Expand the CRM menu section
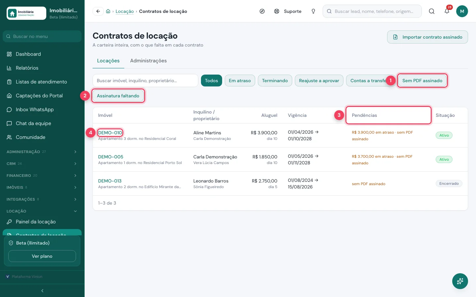 [x=42, y=164]
